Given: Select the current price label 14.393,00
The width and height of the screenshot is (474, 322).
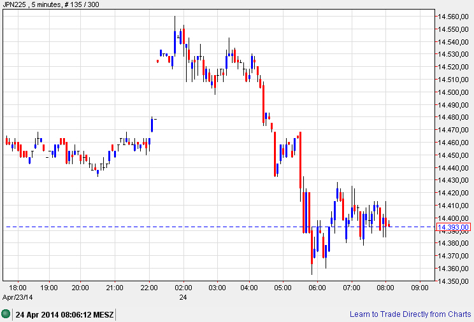Looking at the screenshot, I should 454,227.
